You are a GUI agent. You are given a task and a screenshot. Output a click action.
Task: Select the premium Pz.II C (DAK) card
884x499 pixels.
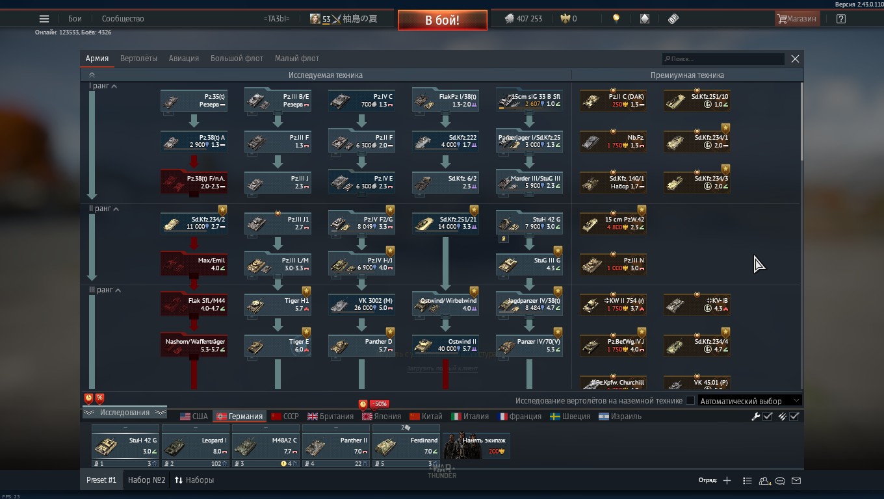click(x=613, y=101)
